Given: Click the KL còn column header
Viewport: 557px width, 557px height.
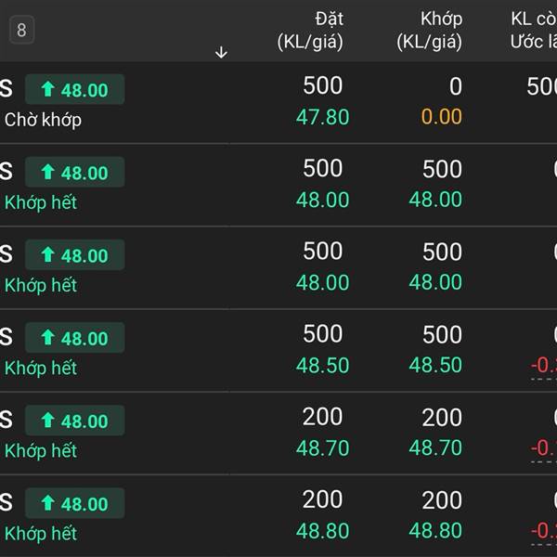Looking at the screenshot, I should pos(533,30).
